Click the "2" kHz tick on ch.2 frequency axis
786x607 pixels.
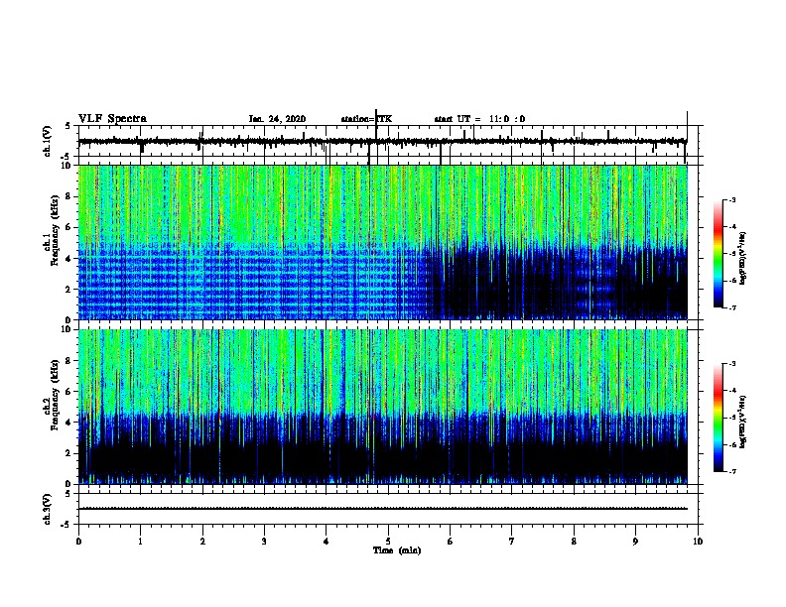pos(69,453)
